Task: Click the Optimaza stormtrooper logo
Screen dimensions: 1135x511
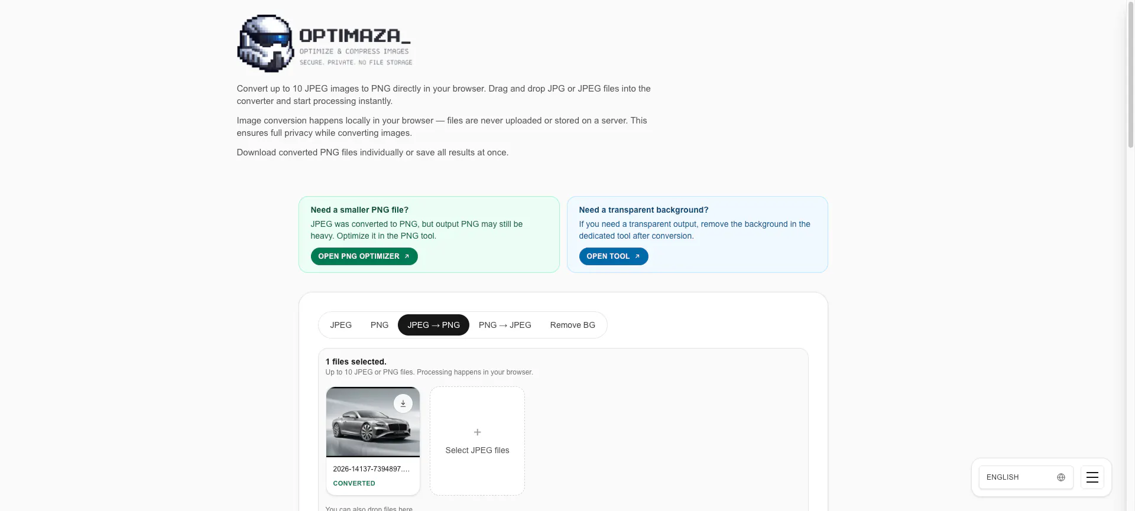Action: [265, 44]
